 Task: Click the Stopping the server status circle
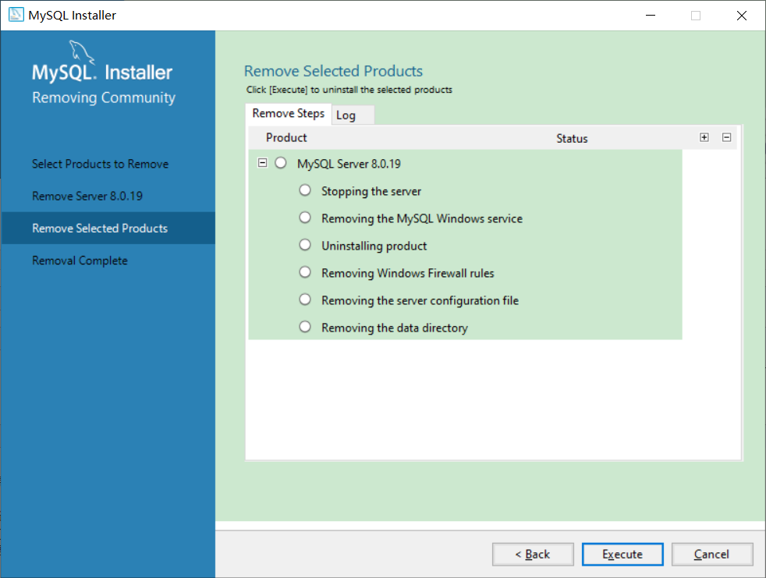[x=305, y=190]
